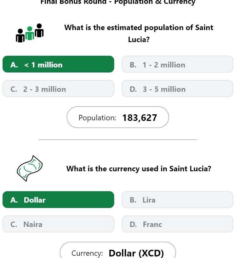Click the Final Bonus Round heading
Viewport: 236px width, 258px height.
[x=118, y=2]
